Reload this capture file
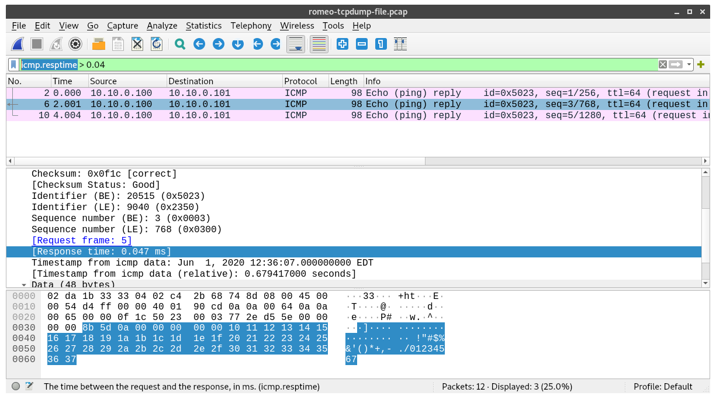 tap(157, 44)
